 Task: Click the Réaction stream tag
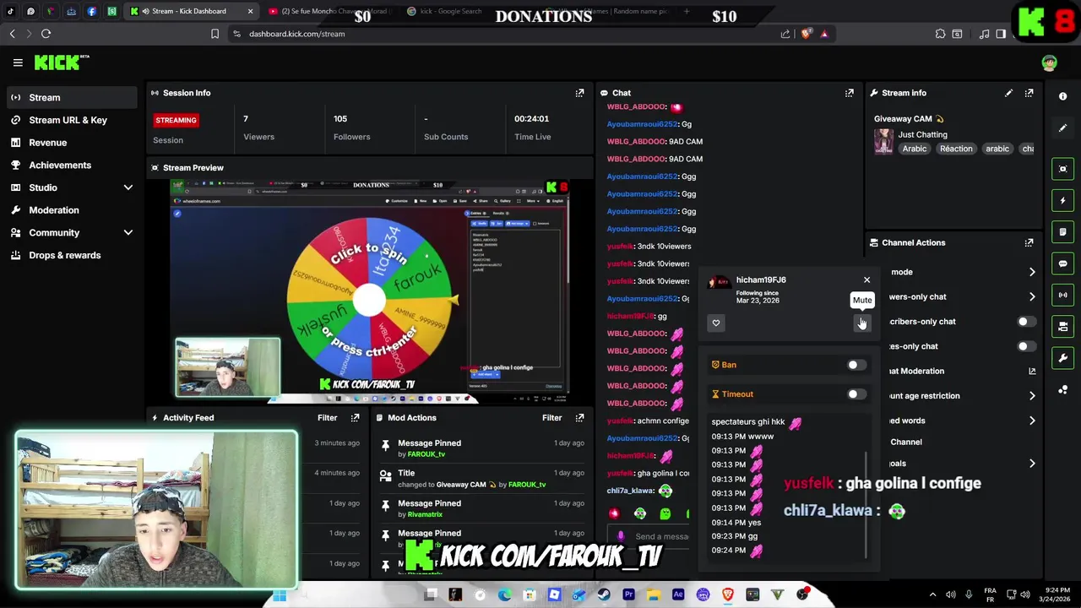tap(956, 149)
